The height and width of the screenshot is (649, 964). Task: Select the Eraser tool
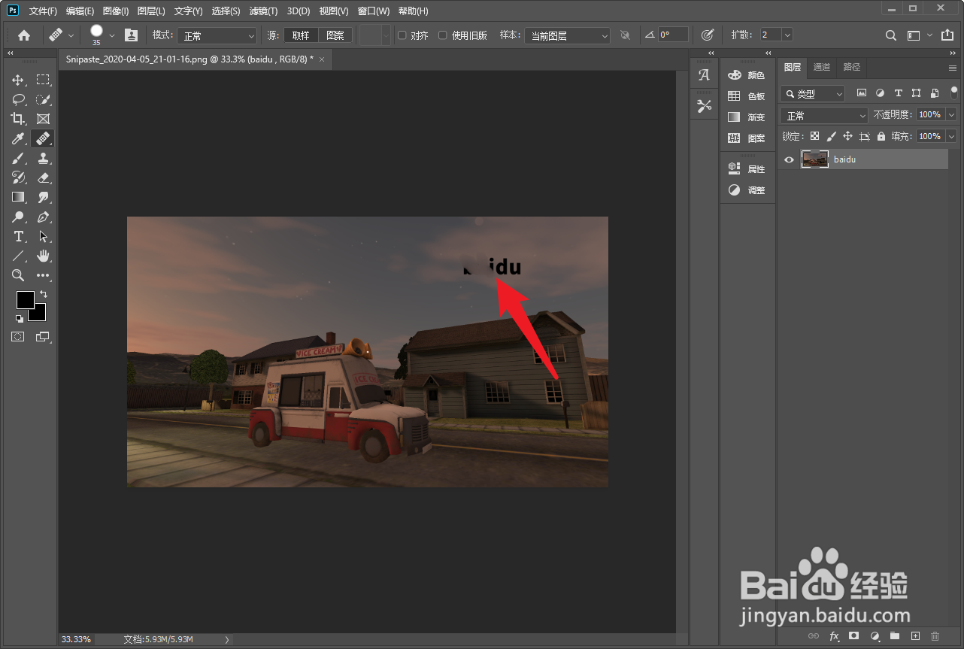(x=43, y=177)
